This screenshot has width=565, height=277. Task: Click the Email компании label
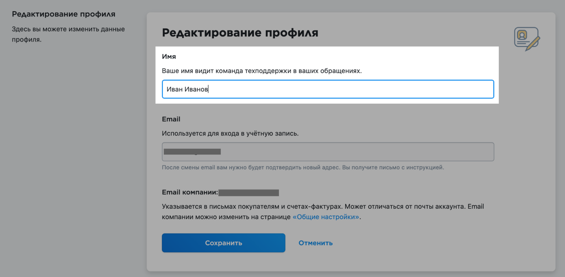coord(190,192)
